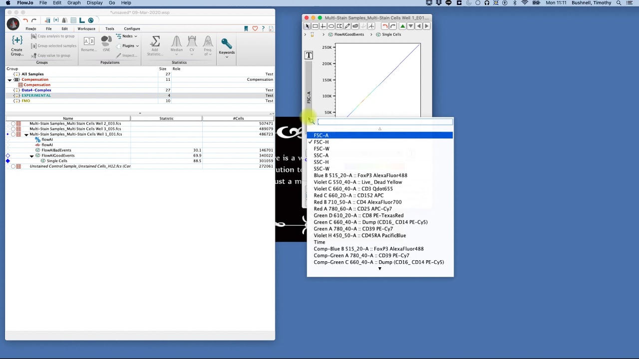Click undo arrow in graph window toolbar

384,26
